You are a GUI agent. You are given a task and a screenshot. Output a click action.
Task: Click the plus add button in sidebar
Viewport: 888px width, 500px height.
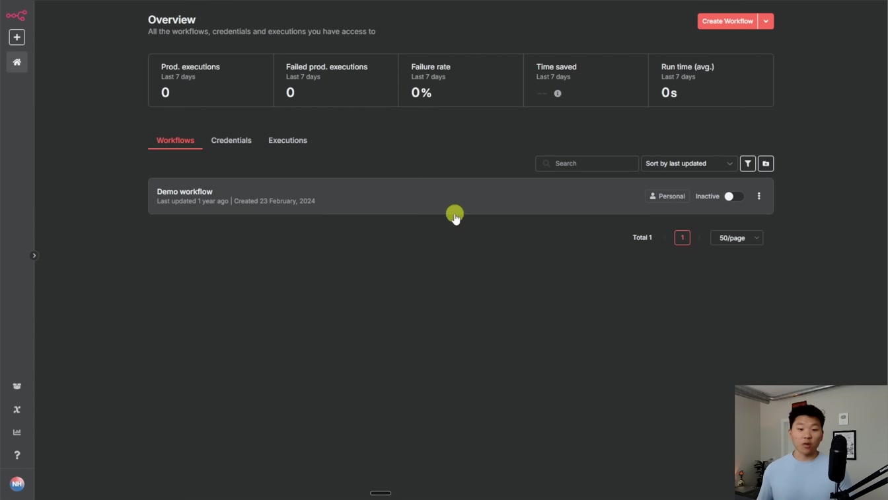[17, 38]
